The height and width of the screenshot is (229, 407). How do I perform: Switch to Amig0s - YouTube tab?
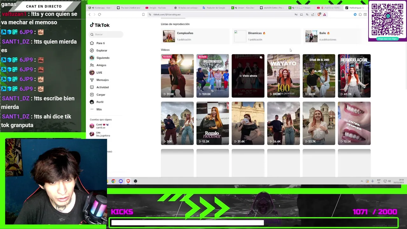click(x=157, y=8)
